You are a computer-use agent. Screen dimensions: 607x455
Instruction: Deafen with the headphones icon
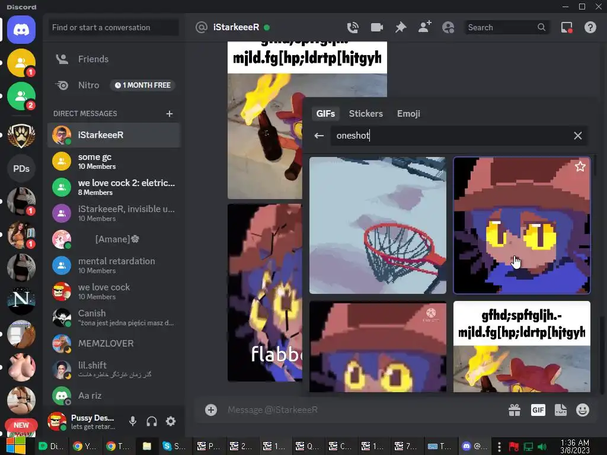coord(152,421)
